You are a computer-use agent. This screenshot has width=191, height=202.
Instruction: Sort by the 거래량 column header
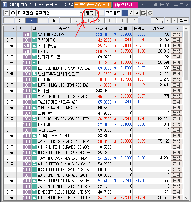pyautogui.click(x=158, y=28)
